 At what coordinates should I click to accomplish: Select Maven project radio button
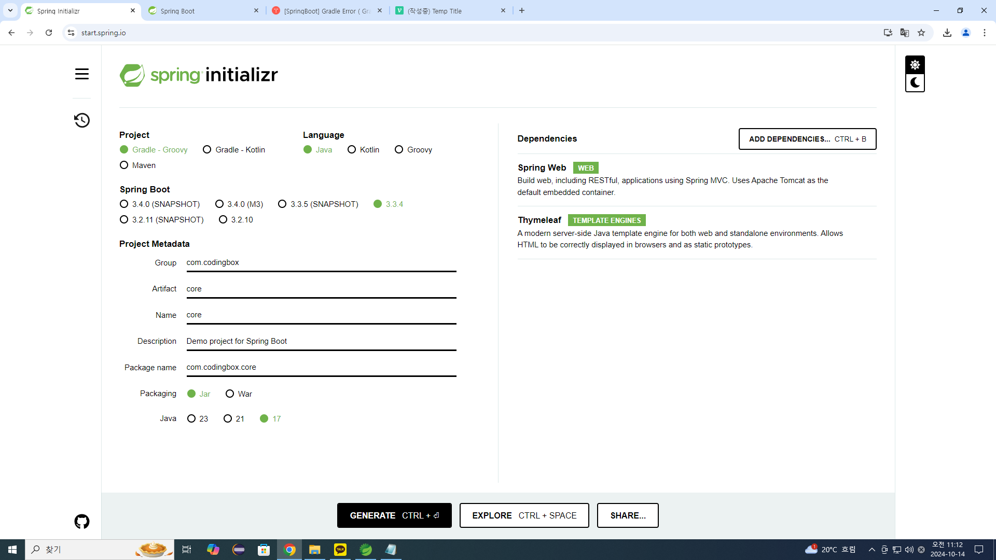point(124,165)
